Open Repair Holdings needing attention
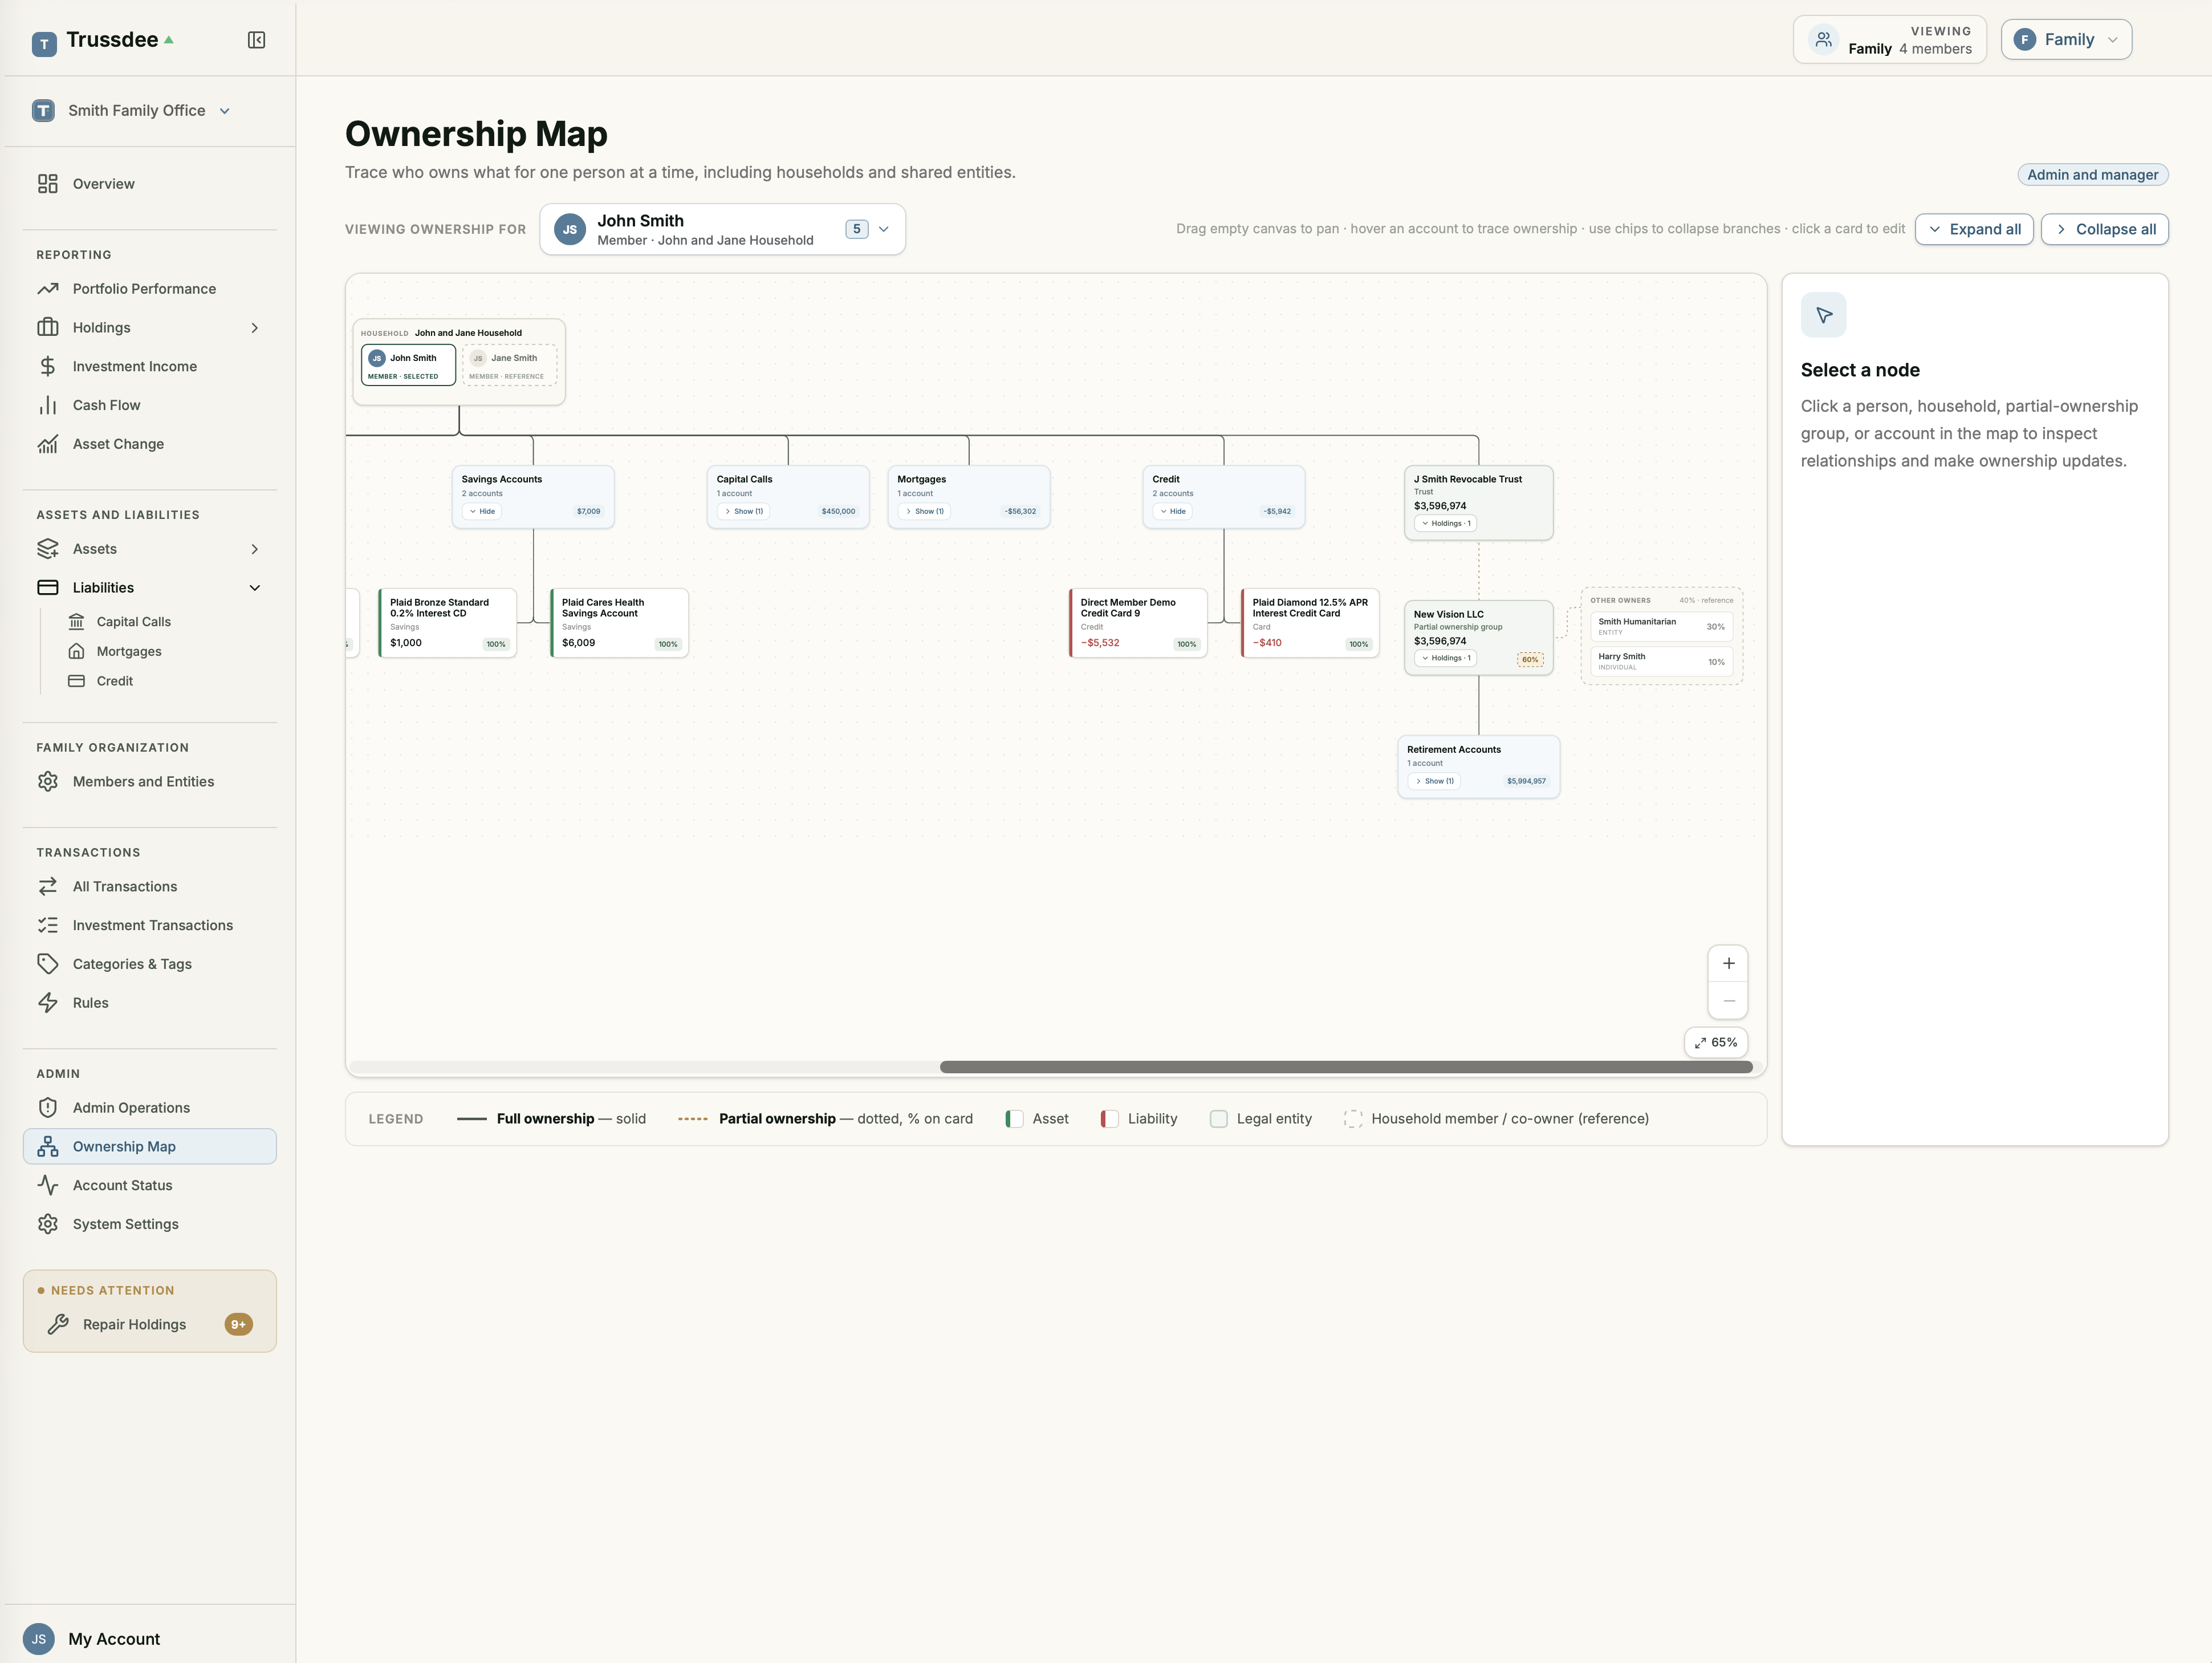 (x=150, y=1324)
